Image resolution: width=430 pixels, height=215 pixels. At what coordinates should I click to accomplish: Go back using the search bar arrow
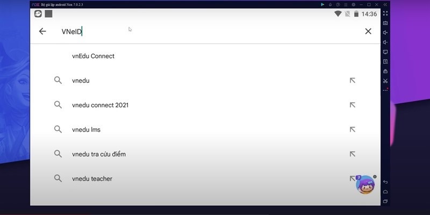42,31
